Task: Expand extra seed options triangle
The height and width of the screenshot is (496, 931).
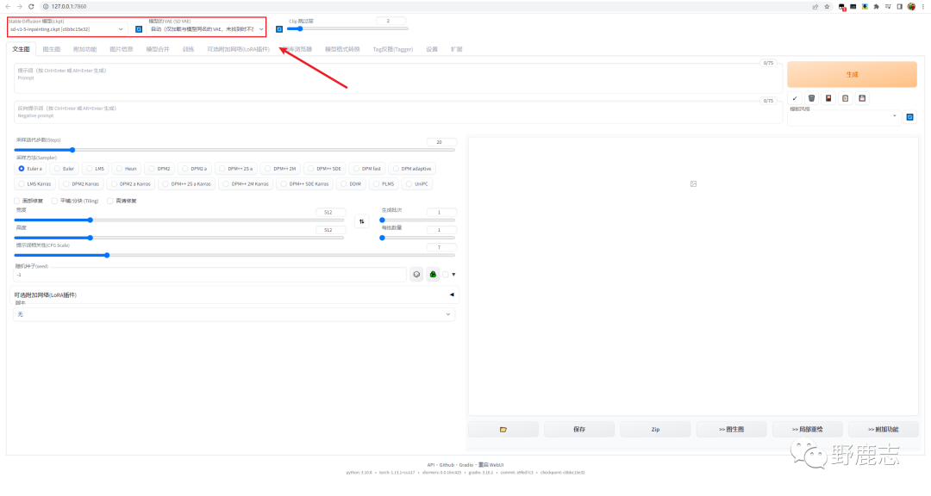Action: 453,275
